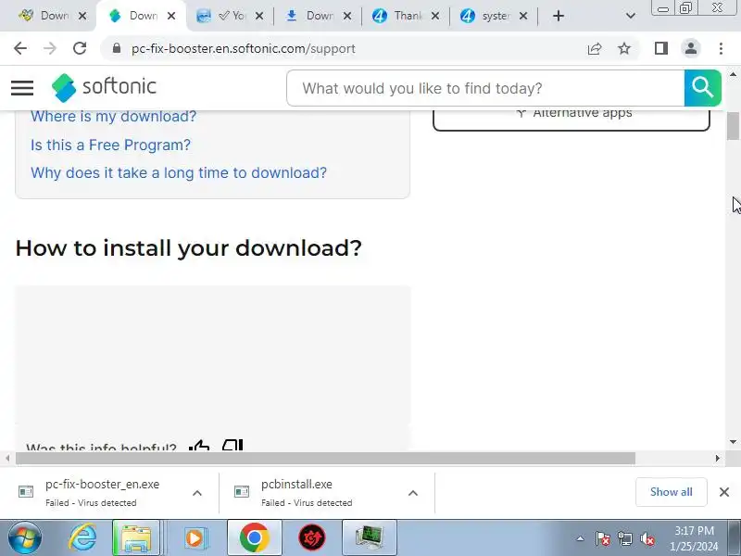The width and height of the screenshot is (741, 556).
Task: Click the scroll right arrow
Action: coord(717,458)
